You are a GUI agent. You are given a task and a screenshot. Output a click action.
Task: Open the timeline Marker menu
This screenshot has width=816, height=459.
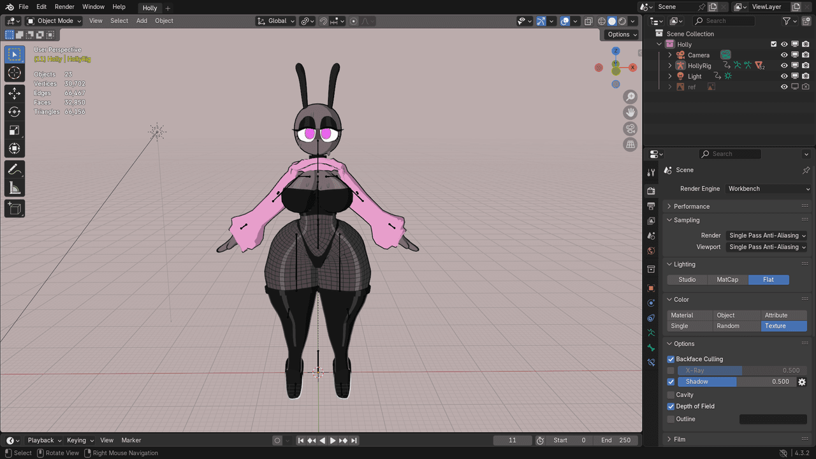tap(131, 441)
